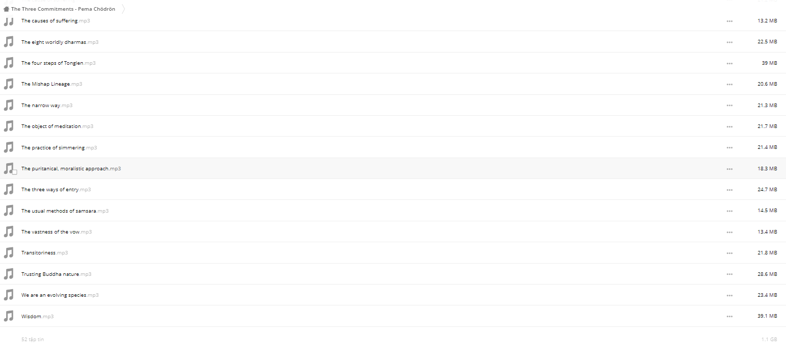Tick the checkbox on the puritanical, moralistic approach row

14,172
